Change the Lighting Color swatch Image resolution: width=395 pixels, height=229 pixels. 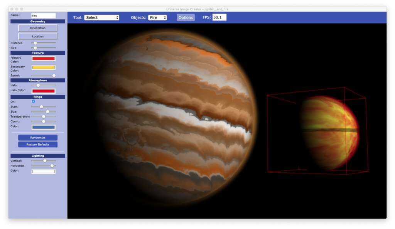(44, 171)
